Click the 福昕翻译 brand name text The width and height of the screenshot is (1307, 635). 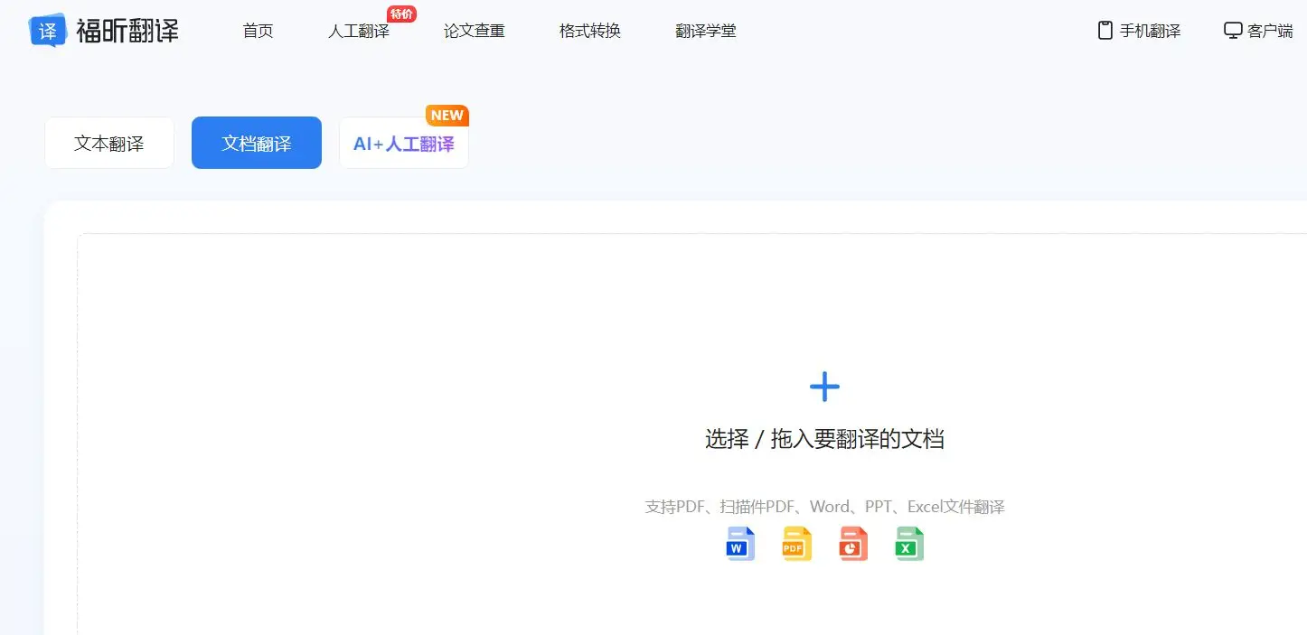(x=127, y=31)
